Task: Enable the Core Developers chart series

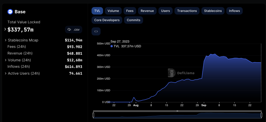Action: point(107,20)
